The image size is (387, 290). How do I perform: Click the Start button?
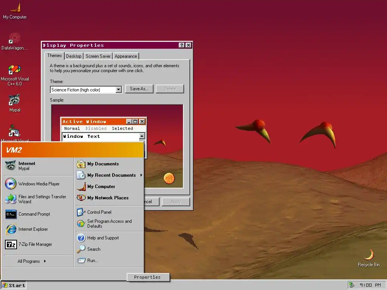(14, 285)
